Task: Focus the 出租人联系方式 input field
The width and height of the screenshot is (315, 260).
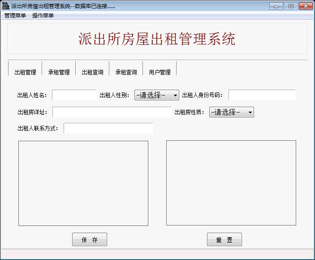Action: tap(108, 128)
